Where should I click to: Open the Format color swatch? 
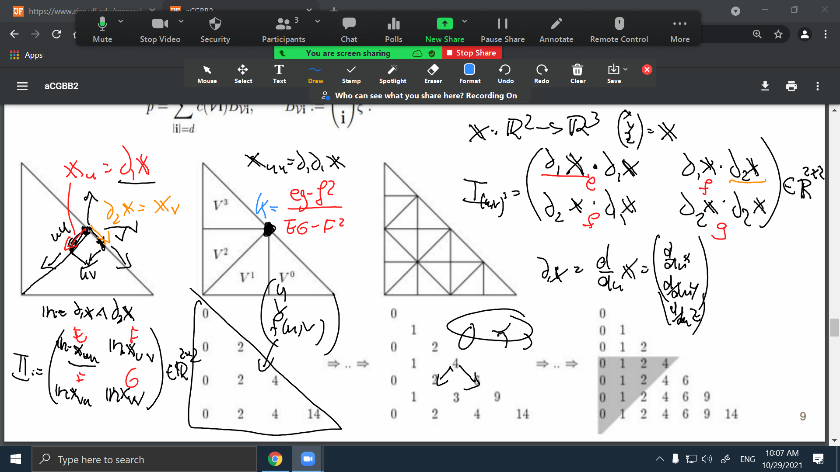pos(469,70)
